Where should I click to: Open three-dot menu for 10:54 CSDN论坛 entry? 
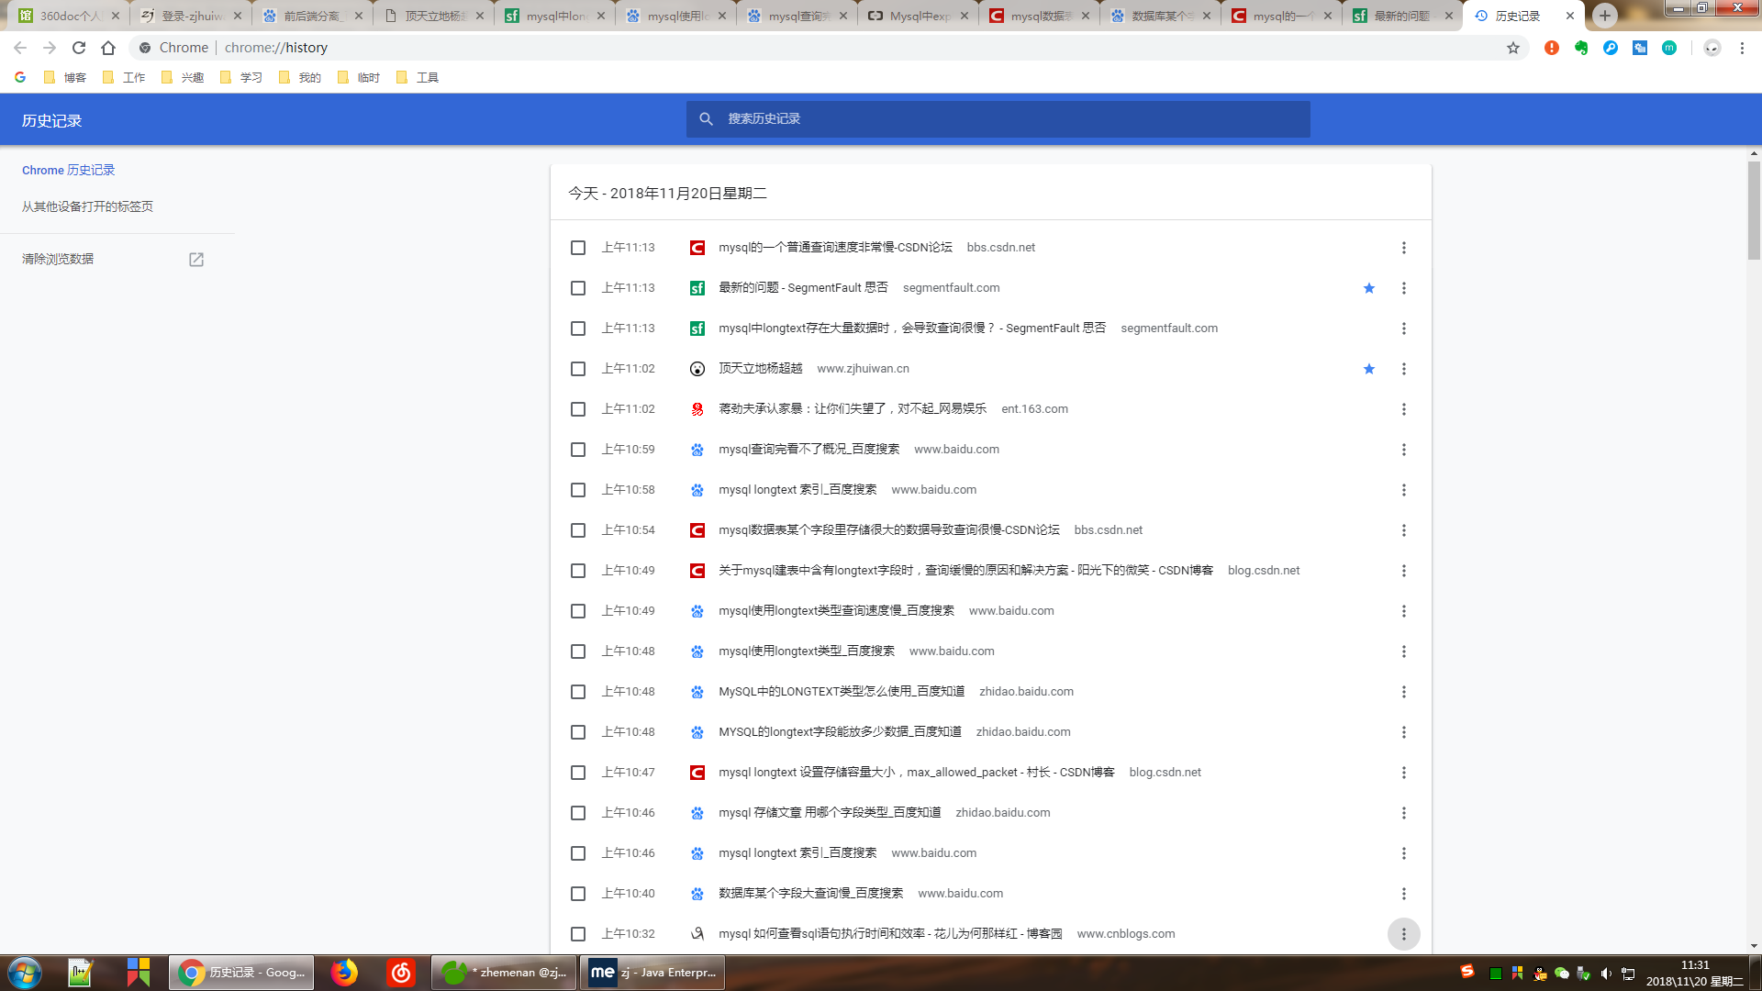1403,530
